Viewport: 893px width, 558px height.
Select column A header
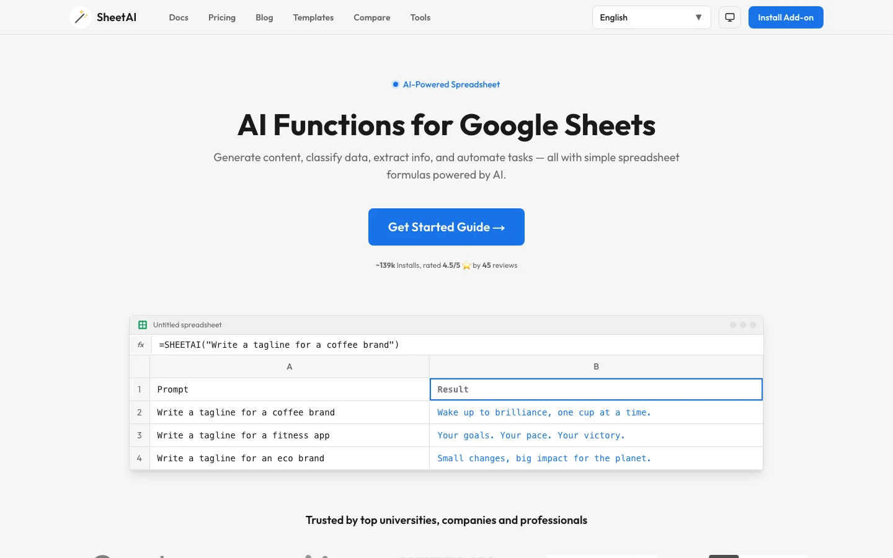pos(290,366)
